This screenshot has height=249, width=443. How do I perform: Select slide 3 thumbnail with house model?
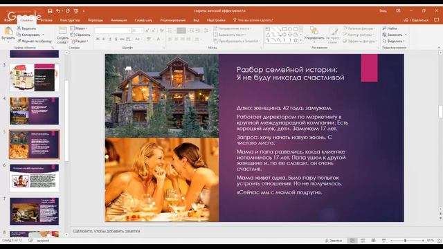point(35,77)
